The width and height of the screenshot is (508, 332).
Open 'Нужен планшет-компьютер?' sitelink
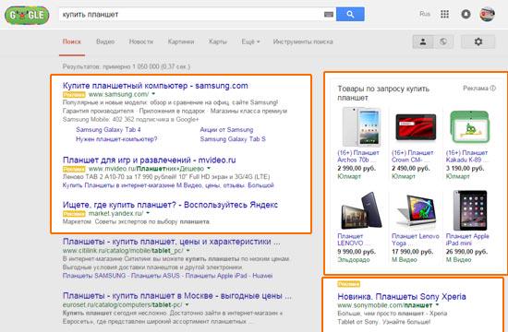(116, 139)
